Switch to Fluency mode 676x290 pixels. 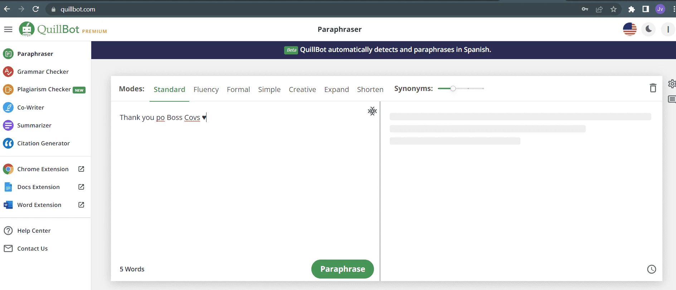pos(206,90)
